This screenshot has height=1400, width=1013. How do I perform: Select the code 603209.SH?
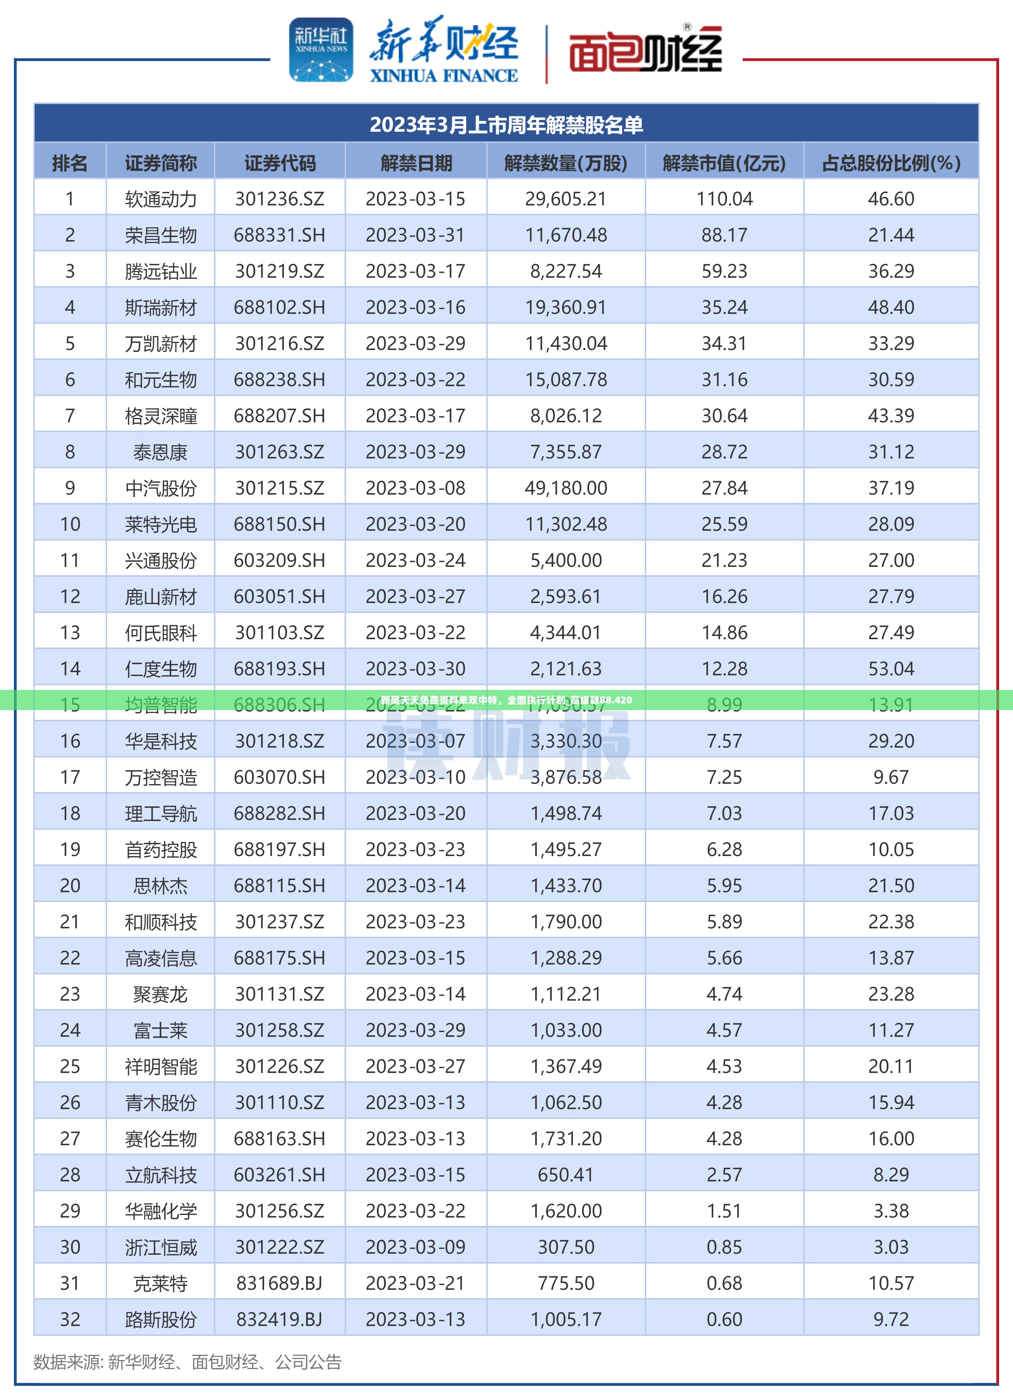point(279,561)
